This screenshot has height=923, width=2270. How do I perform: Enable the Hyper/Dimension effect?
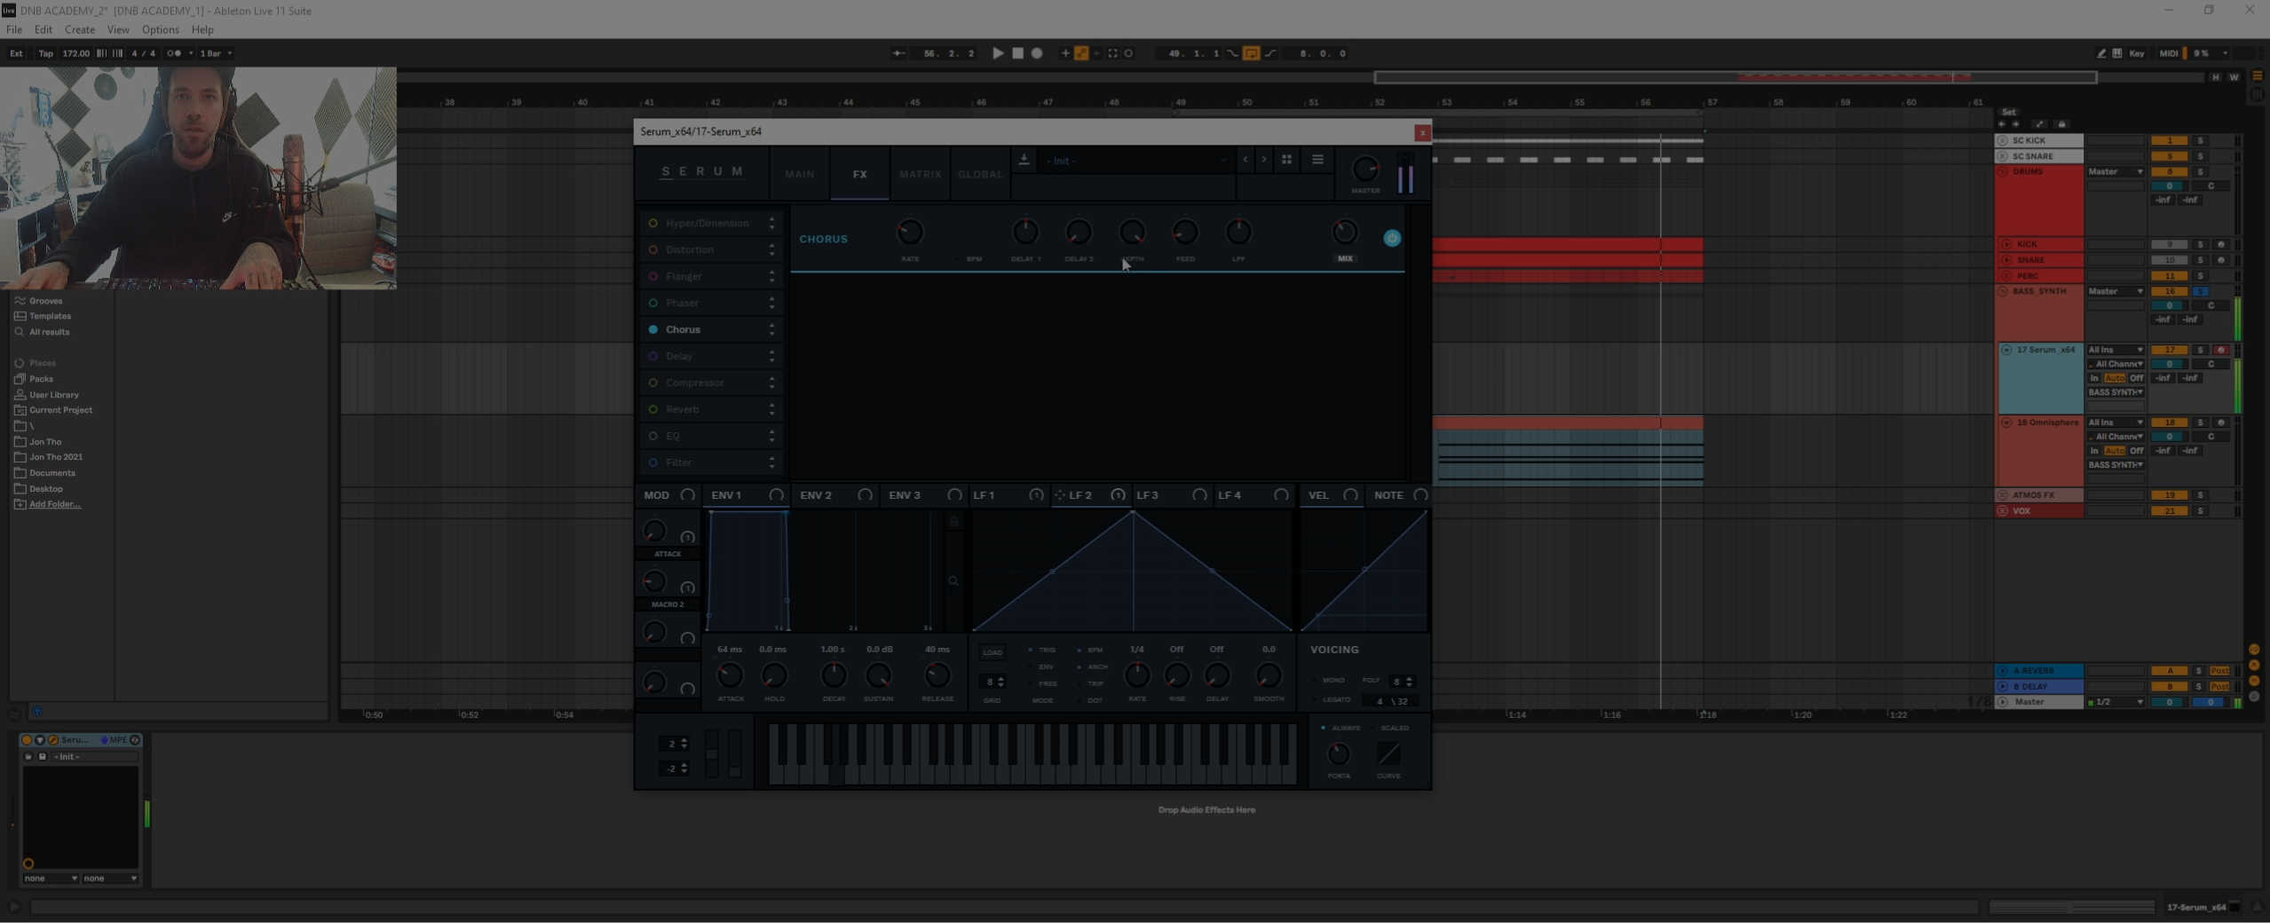pos(653,223)
